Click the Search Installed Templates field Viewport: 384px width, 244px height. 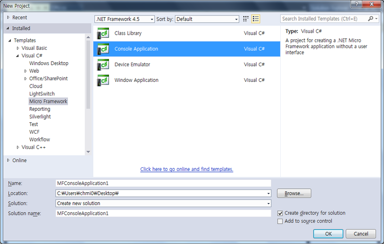[324, 19]
